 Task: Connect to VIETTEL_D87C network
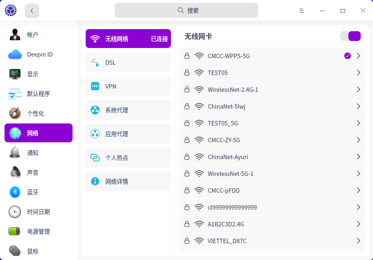[273, 241]
